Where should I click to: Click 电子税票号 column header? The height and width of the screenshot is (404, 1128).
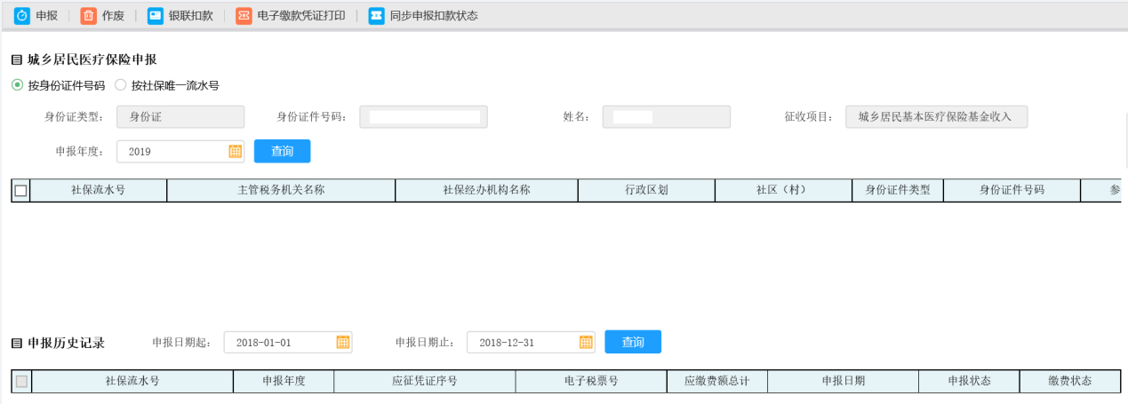[x=591, y=381]
